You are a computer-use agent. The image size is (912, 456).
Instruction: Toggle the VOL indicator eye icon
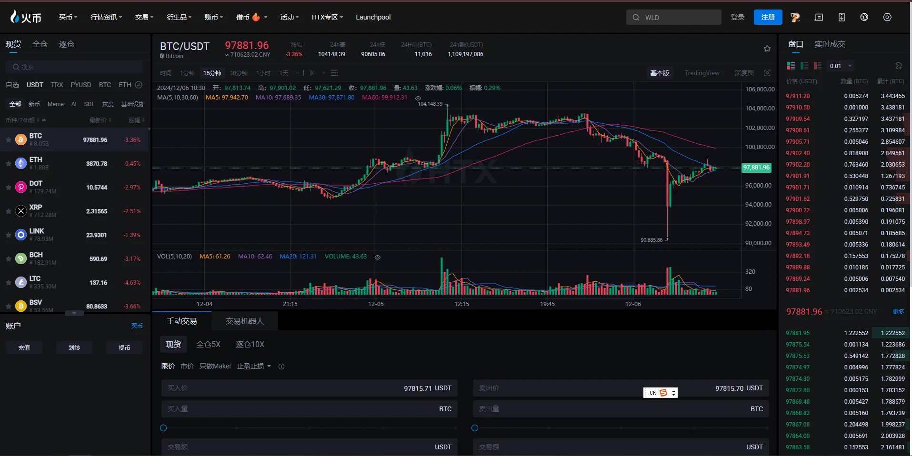(378, 257)
